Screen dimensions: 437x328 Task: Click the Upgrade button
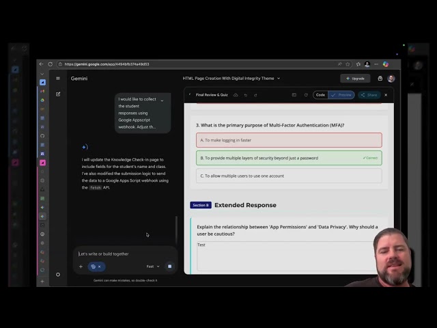(x=355, y=79)
